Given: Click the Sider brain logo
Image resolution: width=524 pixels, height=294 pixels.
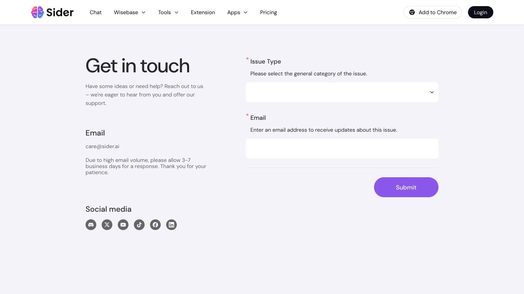Looking at the screenshot, I should 38,12.
